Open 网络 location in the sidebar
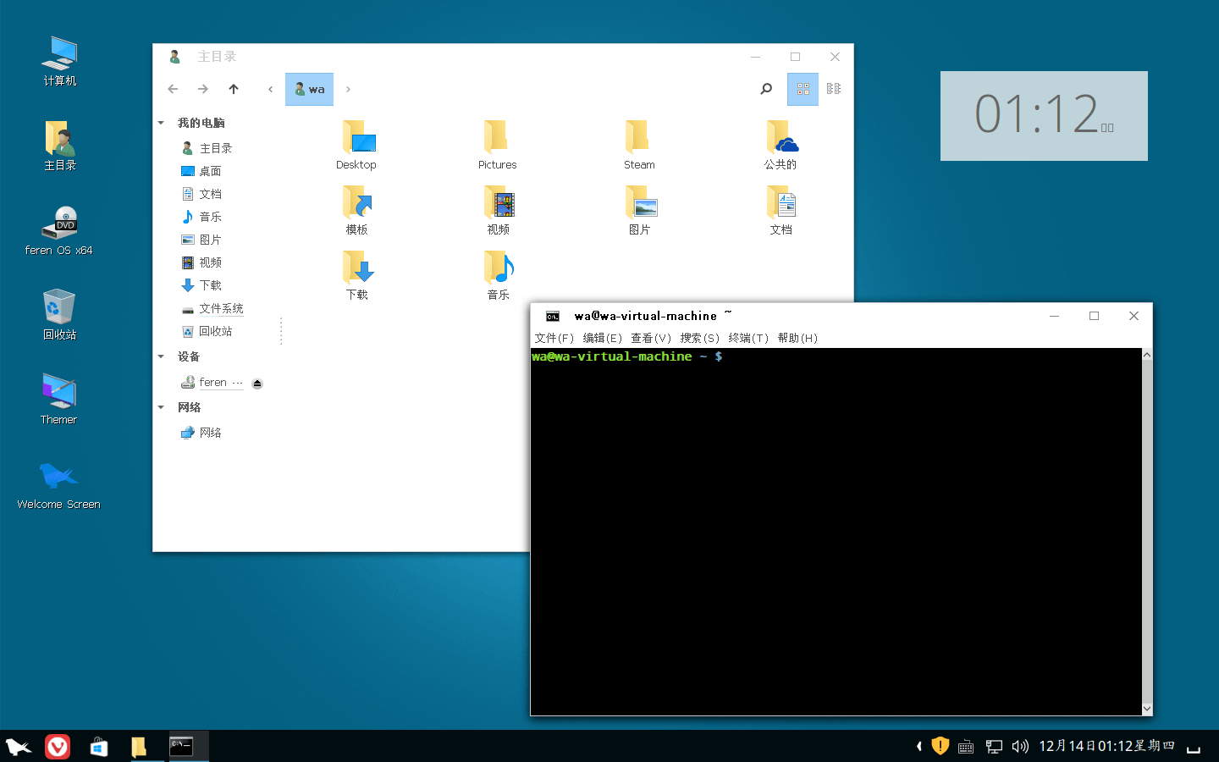The height and width of the screenshot is (762, 1219). click(x=201, y=433)
